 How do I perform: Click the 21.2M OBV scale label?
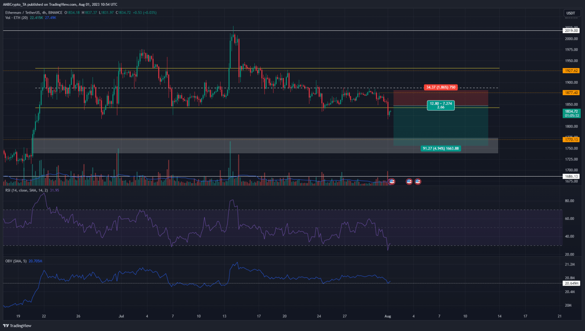(569, 264)
